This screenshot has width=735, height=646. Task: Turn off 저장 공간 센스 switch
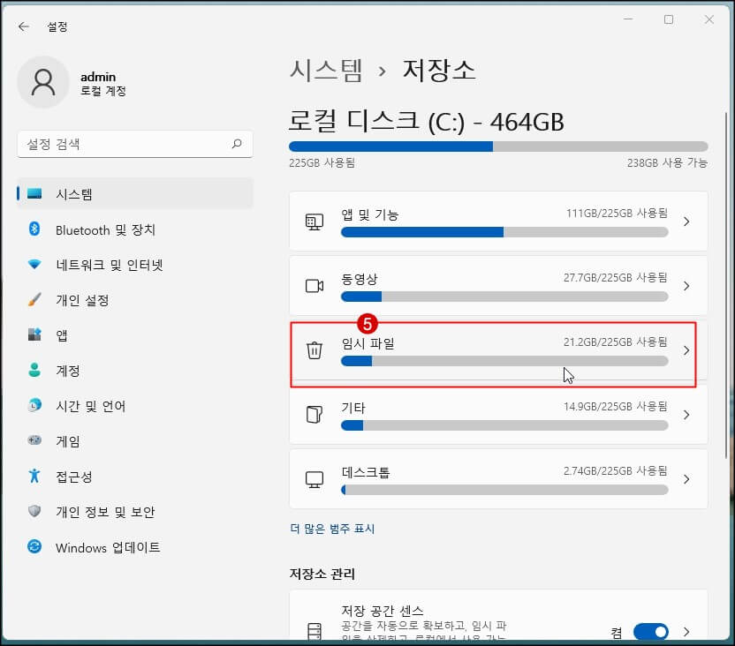[651, 632]
